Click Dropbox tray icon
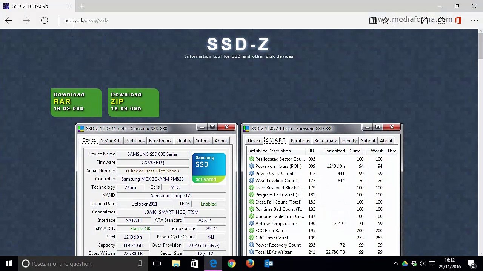 click(x=414, y=264)
